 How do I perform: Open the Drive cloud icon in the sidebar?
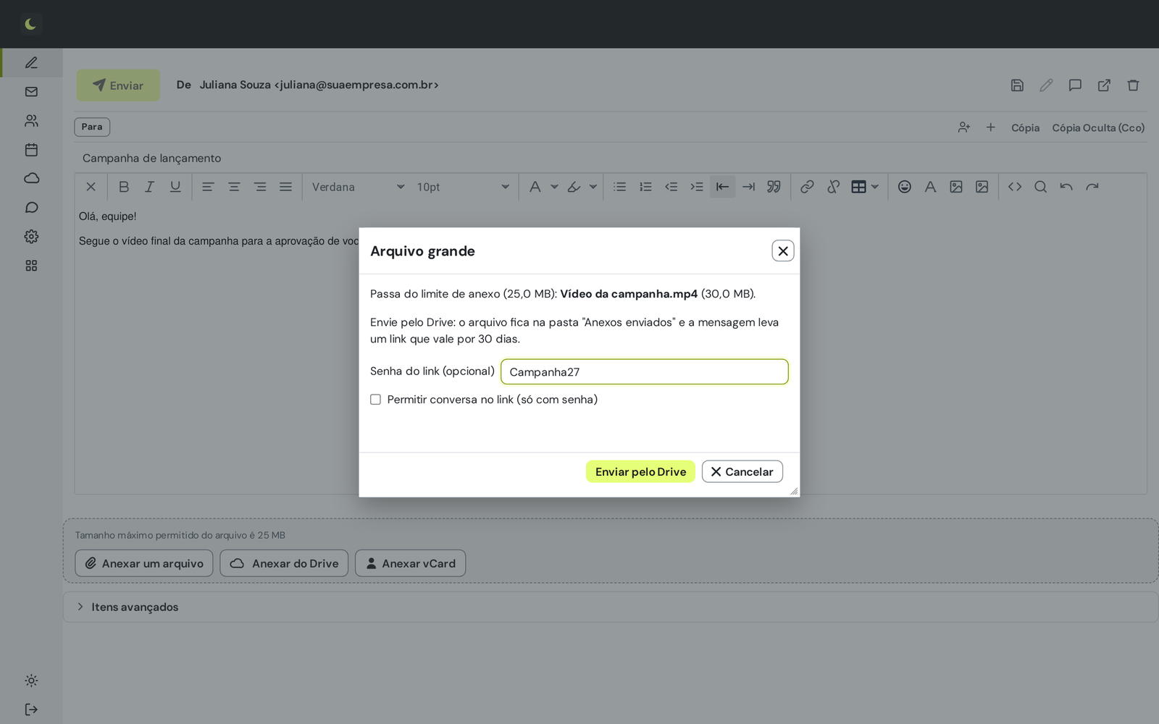pos(31,178)
